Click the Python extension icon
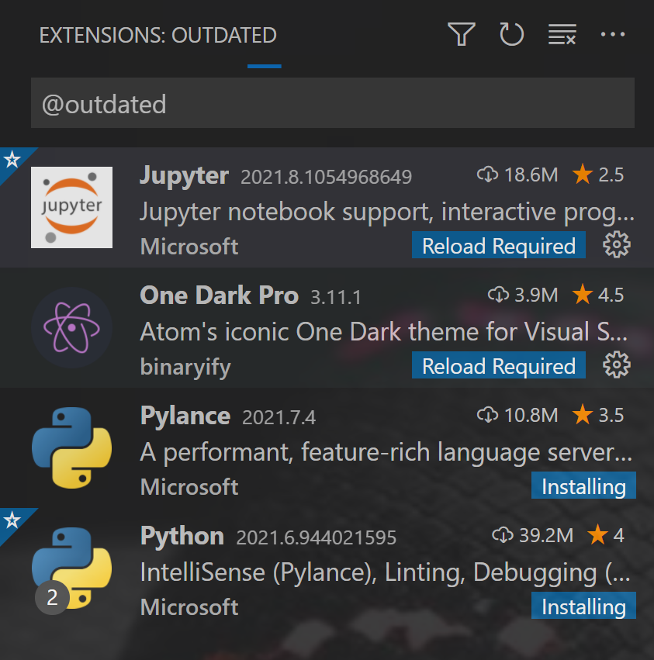654x660 pixels. pyautogui.click(x=71, y=568)
